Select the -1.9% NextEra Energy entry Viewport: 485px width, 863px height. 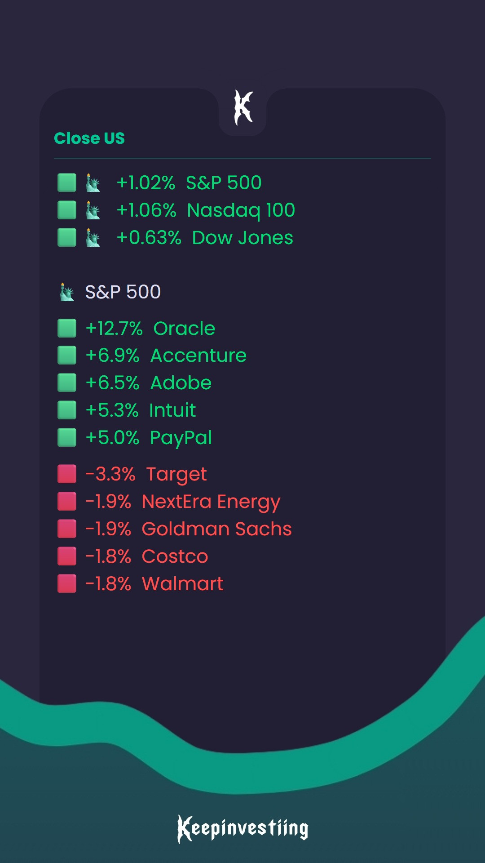(183, 502)
